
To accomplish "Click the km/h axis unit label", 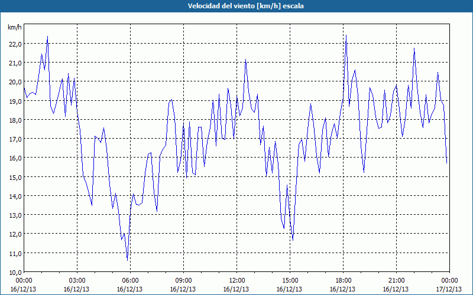I will [x=15, y=27].
